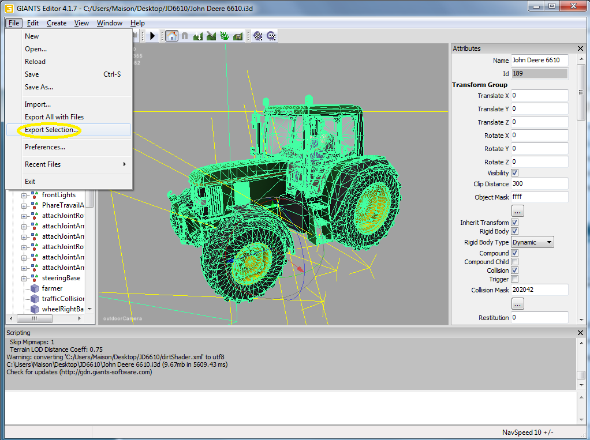This screenshot has height=440, width=590.
Task: Click the Attributes panel scroll down arrow
Action: (581, 319)
